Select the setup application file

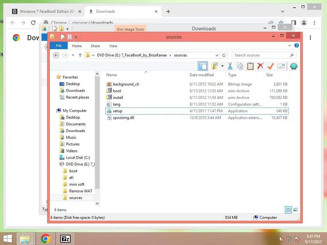[x=197, y=111]
